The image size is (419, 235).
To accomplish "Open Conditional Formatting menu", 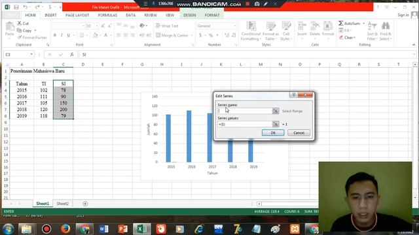I will (x=251, y=31).
